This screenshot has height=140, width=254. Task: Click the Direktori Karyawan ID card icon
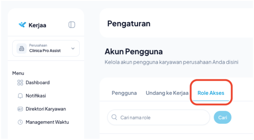pyautogui.click(x=20, y=109)
